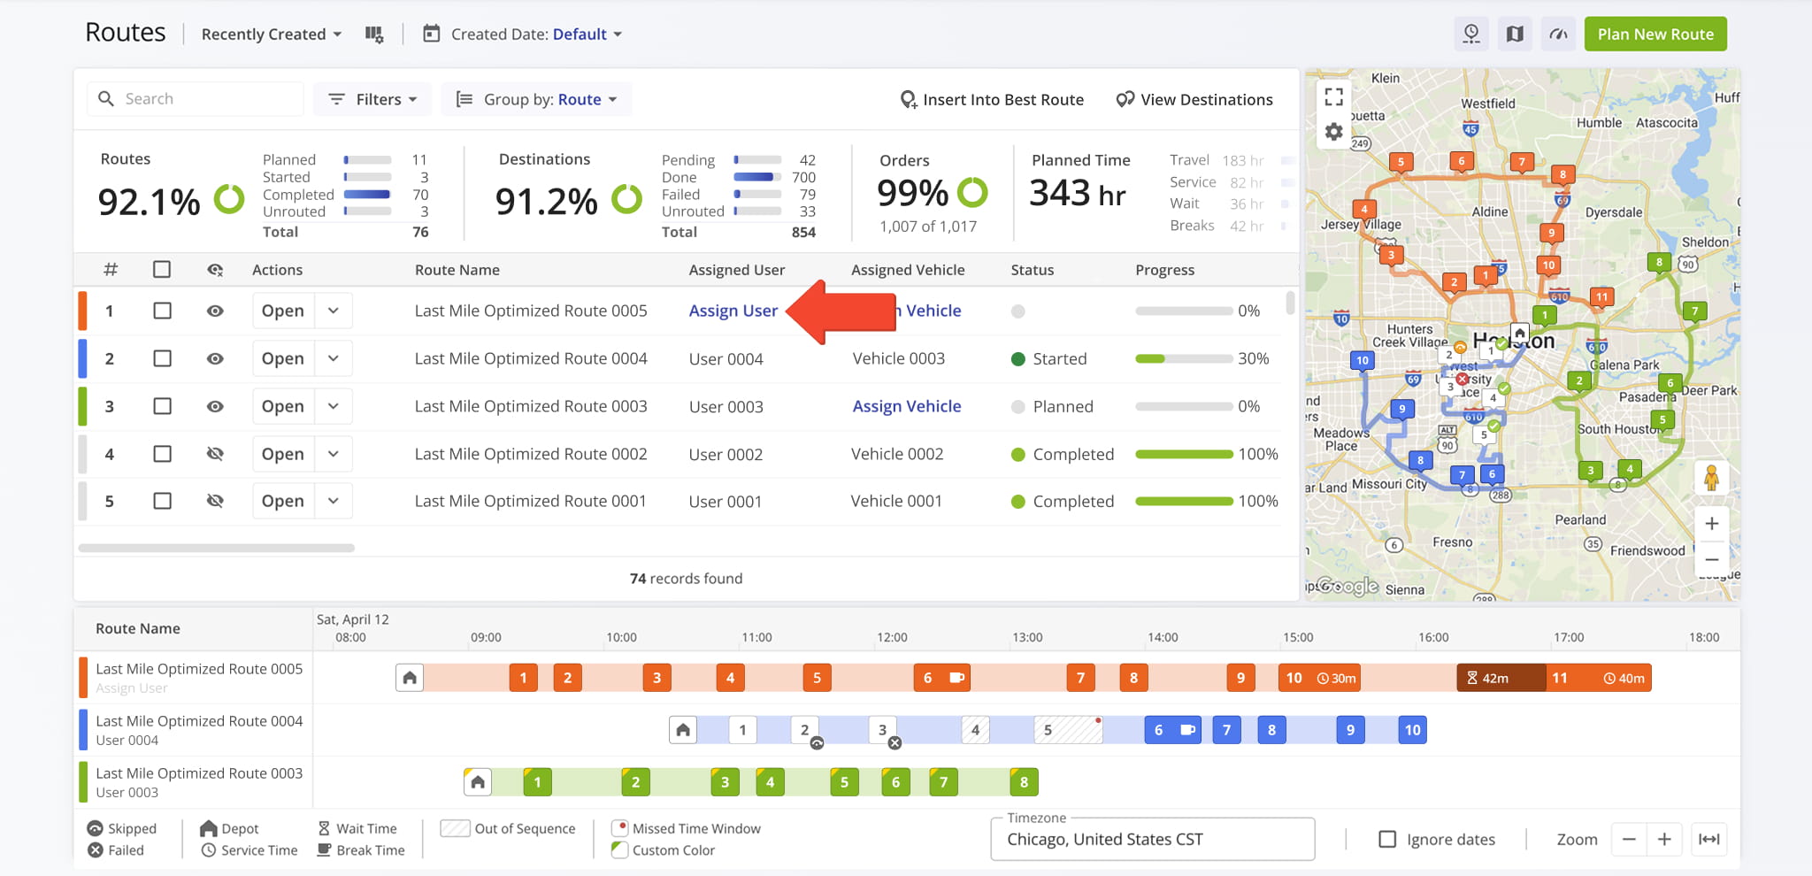Click the home depot marker on the map

(x=1519, y=334)
